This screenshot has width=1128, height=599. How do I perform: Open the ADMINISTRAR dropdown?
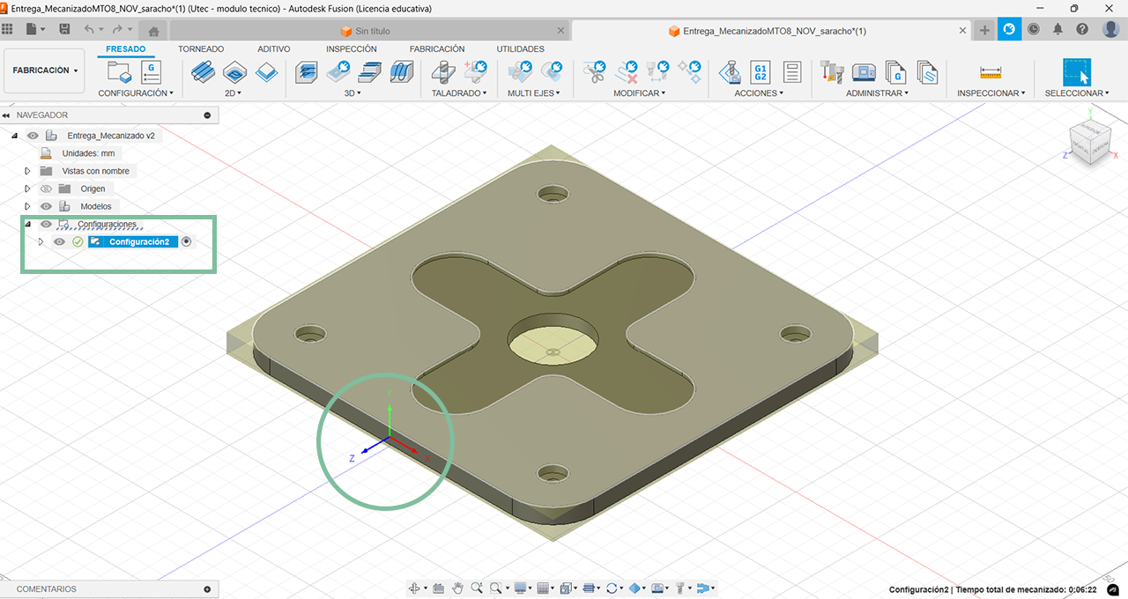pos(878,92)
